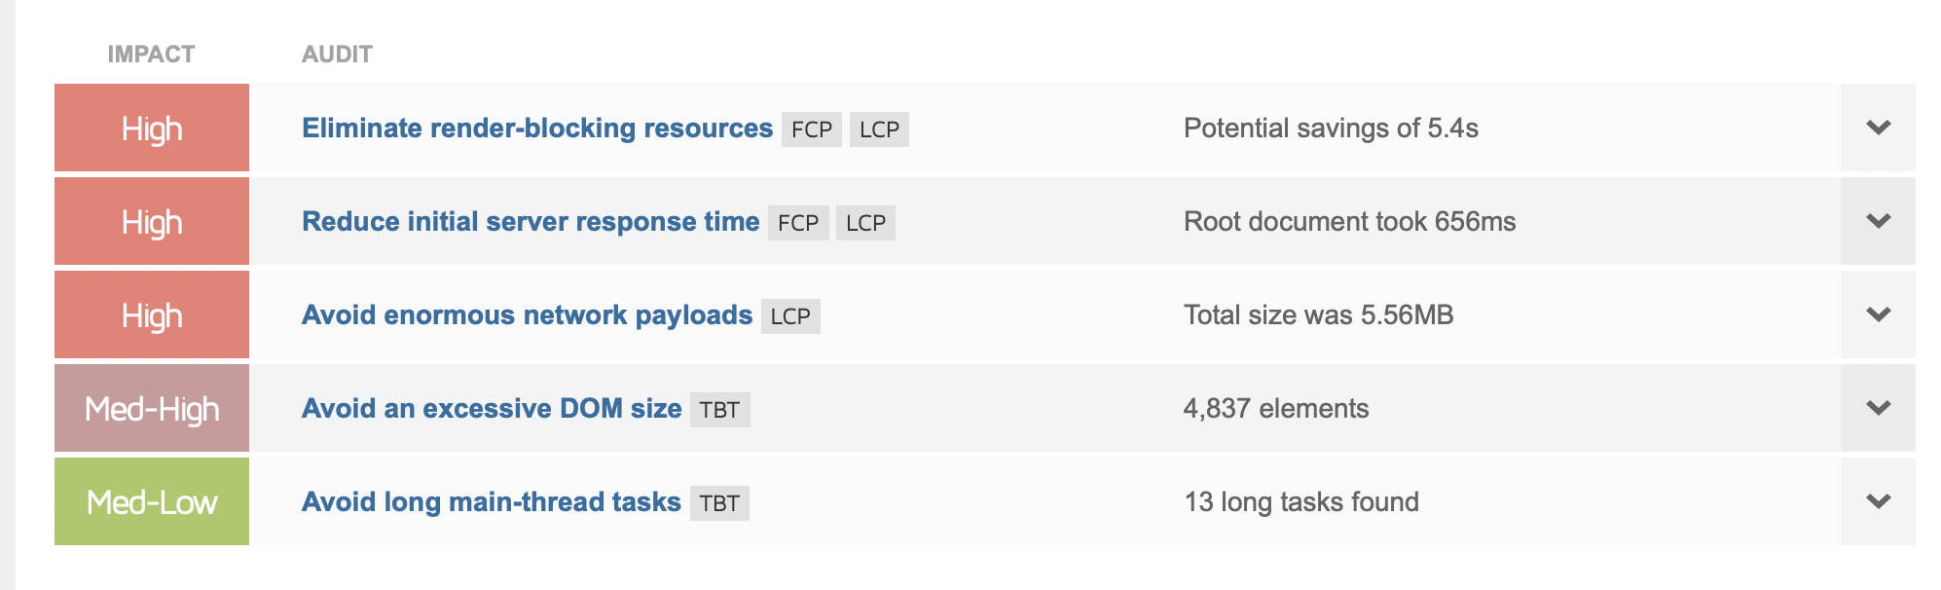Click the green Med-Low impact badge
Screen dimensions: 1941x590
pos(152,501)
